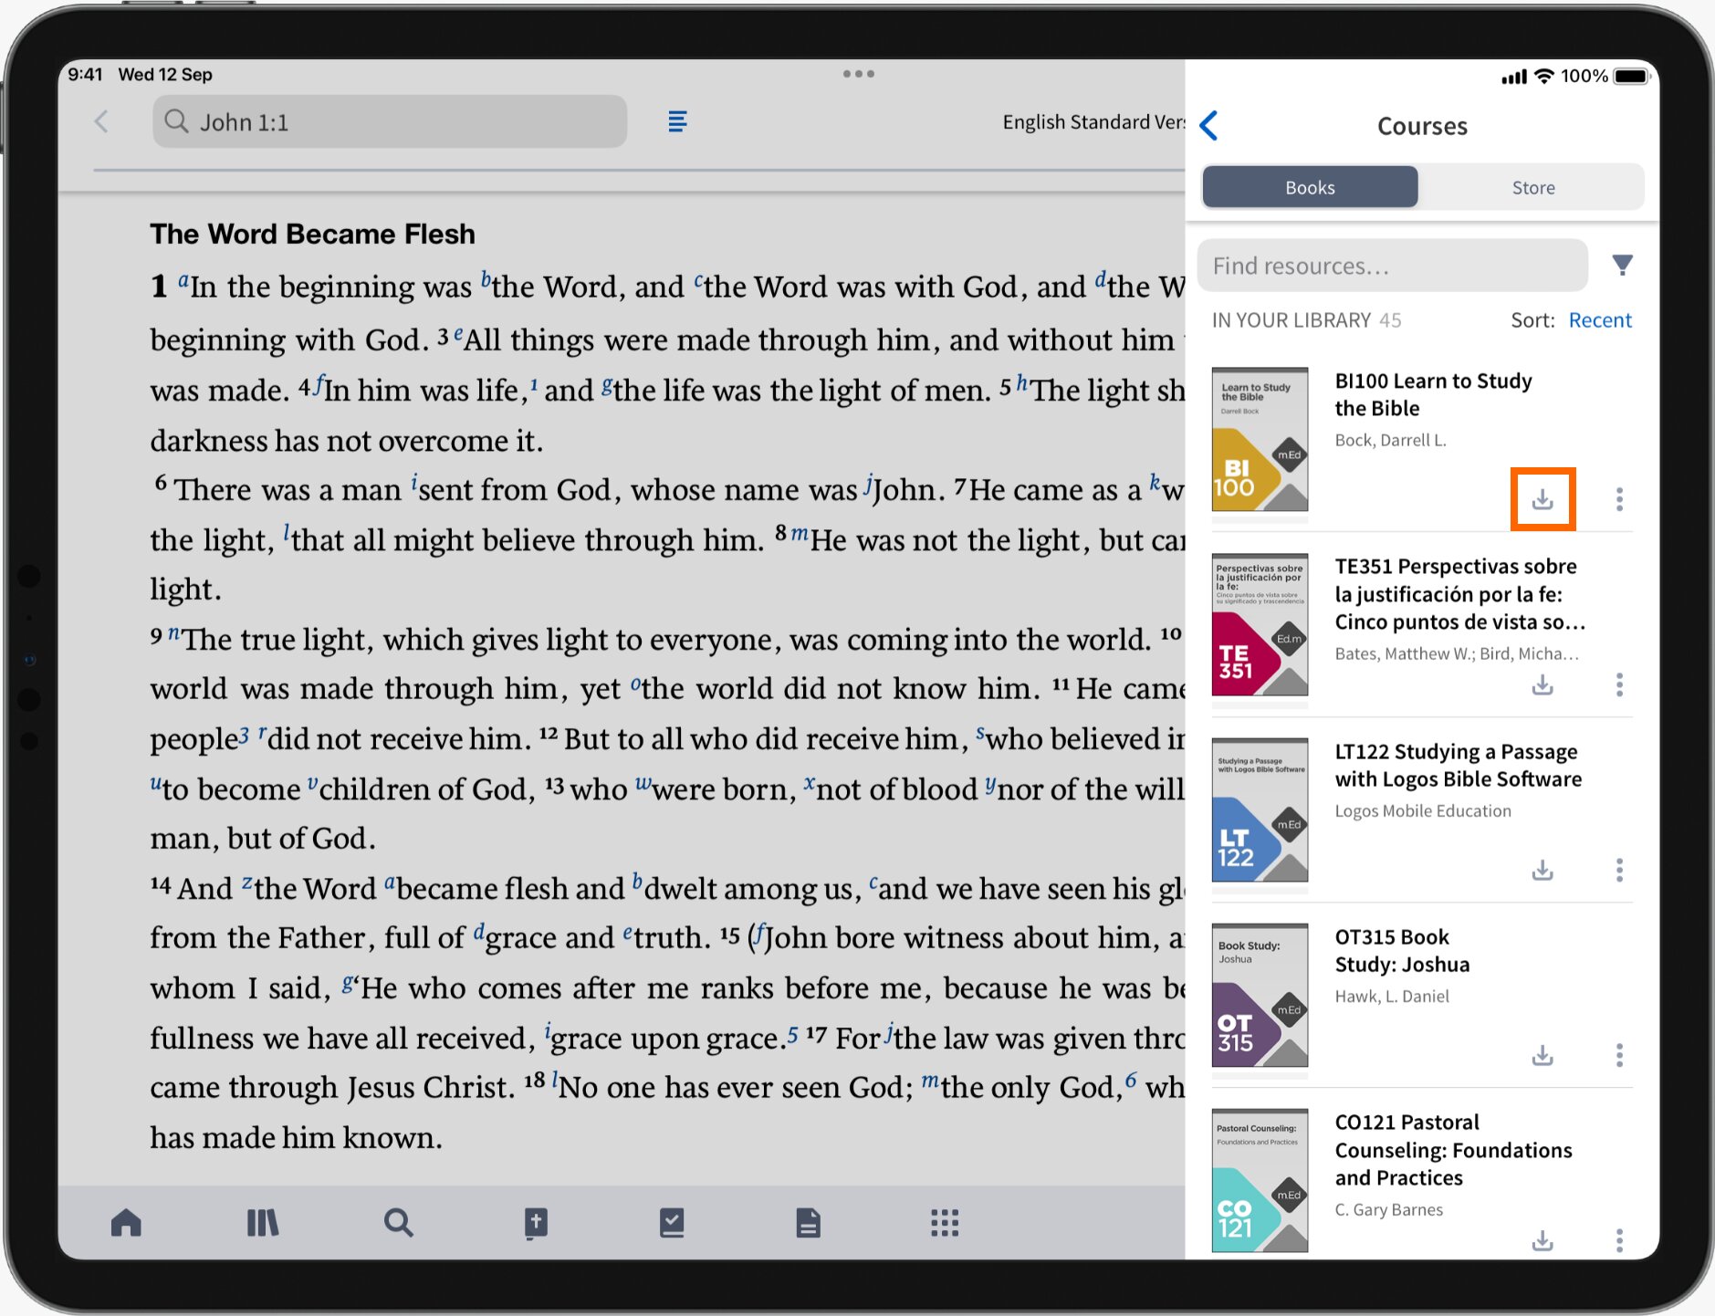Open the Bible icon in bottom bar

click(536, 1223)
